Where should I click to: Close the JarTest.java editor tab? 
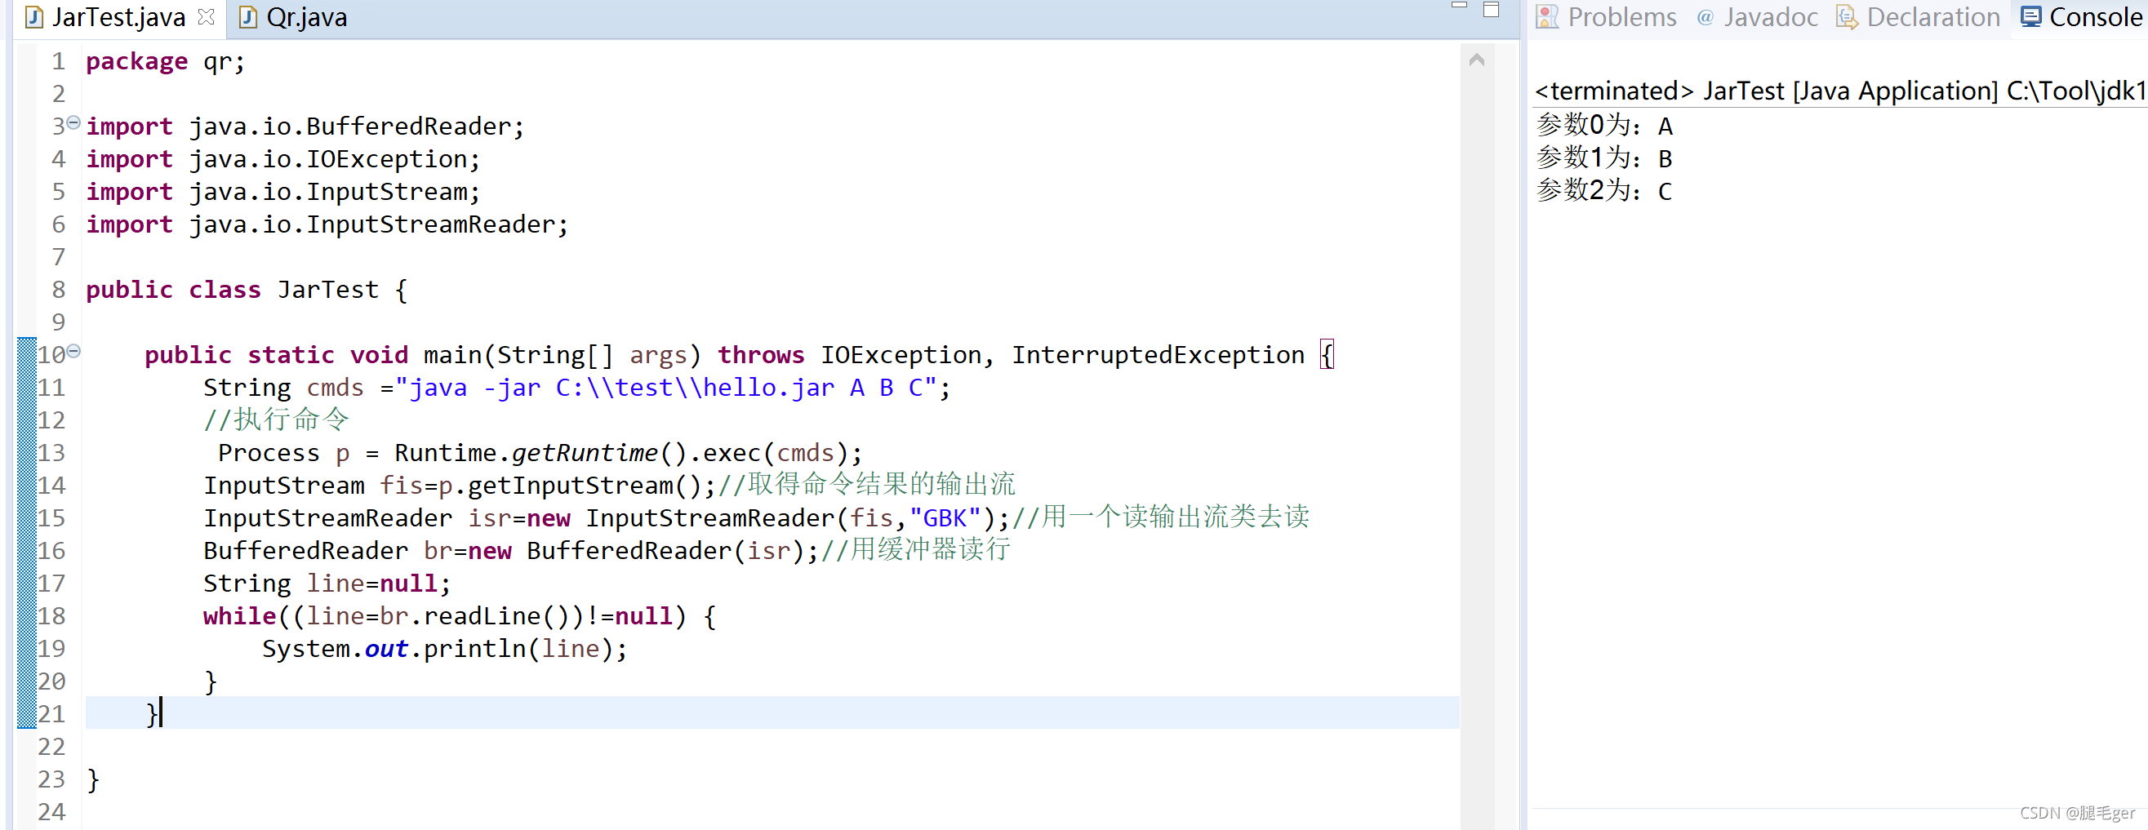(205, 16)
